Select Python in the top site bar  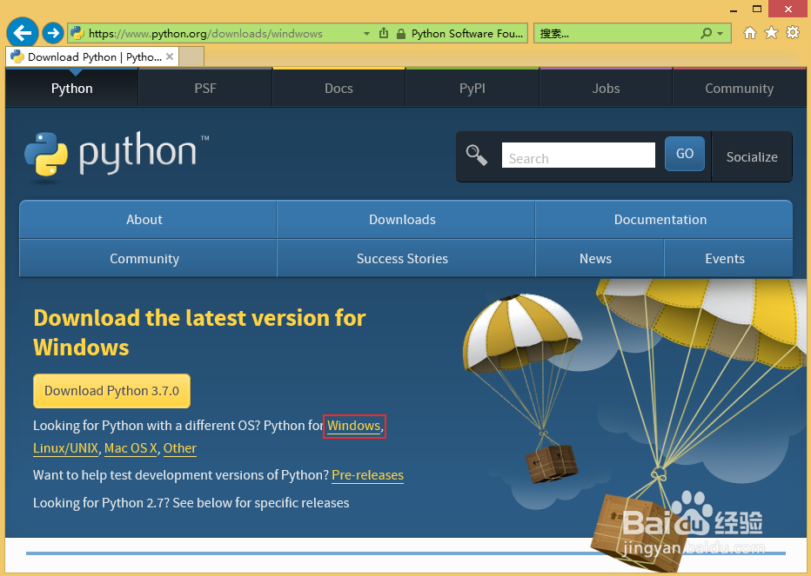pos(72,89)
